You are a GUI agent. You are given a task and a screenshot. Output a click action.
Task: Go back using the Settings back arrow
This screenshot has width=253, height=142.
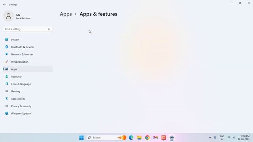coord(4,4)
